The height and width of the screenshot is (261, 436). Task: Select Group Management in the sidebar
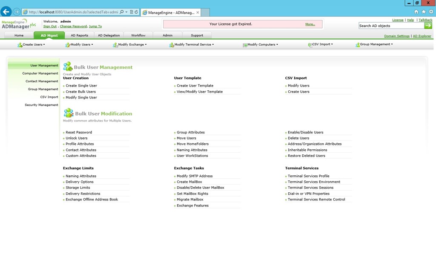43,89
